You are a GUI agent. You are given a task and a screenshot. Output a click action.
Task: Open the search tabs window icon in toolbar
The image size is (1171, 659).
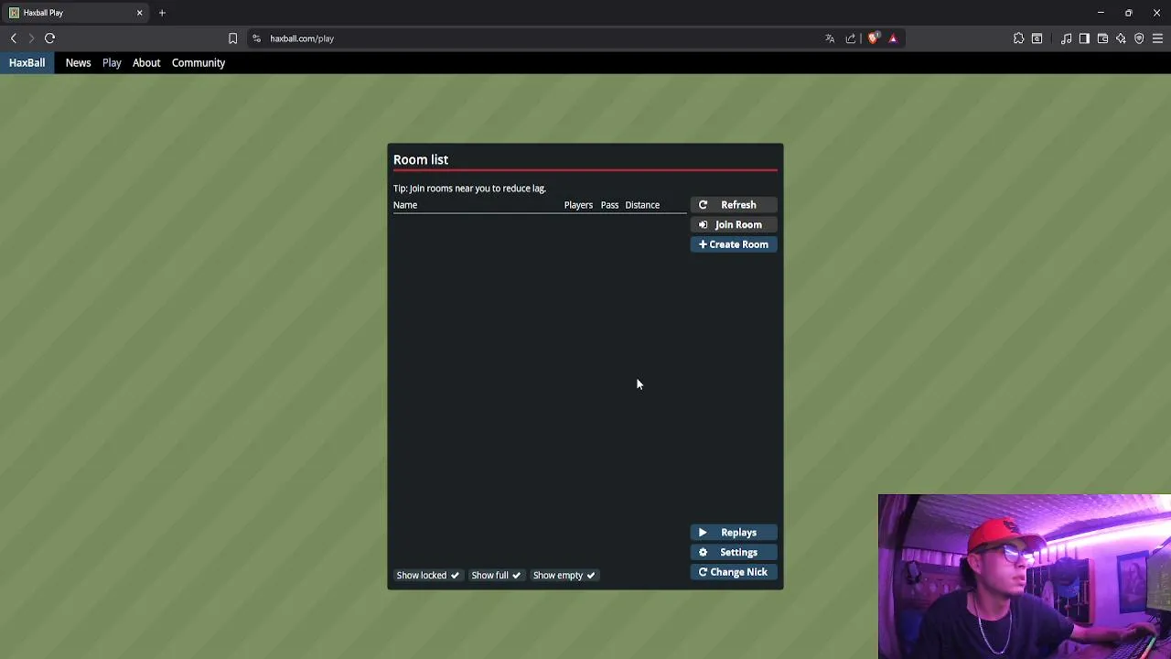[x=1037, y=38]
